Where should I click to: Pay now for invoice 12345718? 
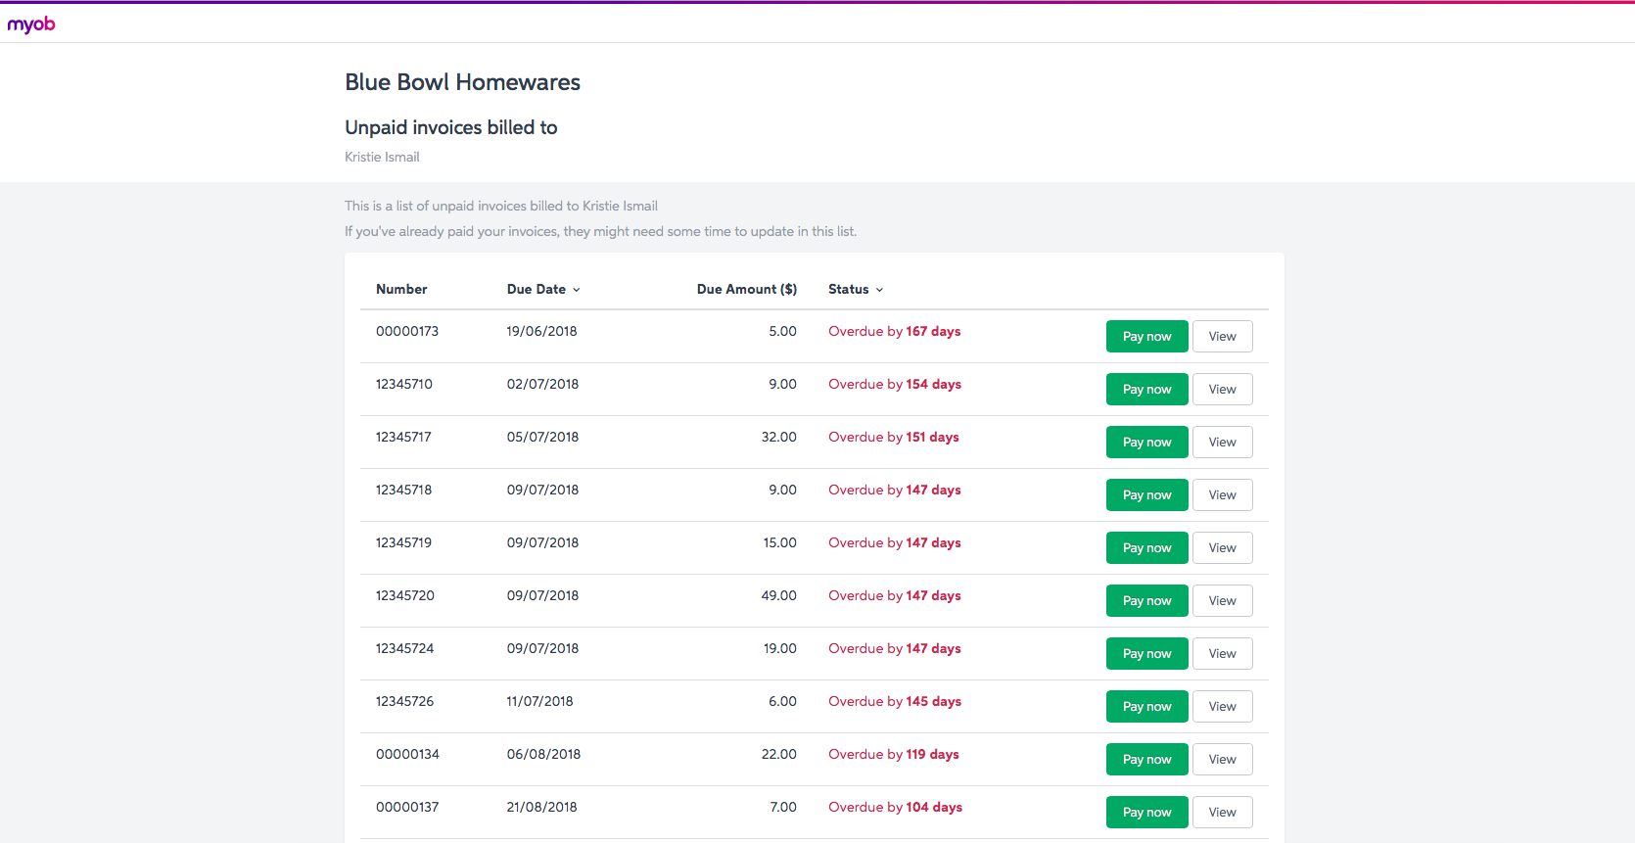[x=1146, y=495]
